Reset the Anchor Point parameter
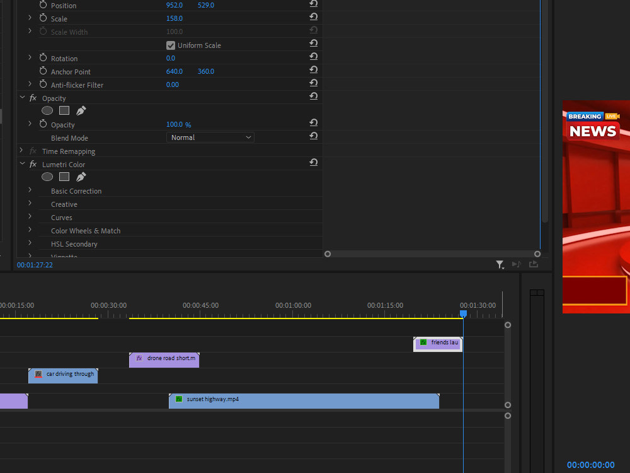Viewport: 630px width, 473px height. (x=313, y=70)
